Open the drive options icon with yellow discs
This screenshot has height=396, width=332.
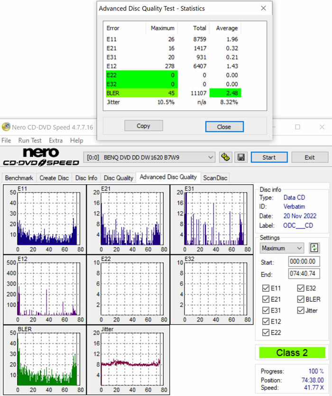click(225, 157)
